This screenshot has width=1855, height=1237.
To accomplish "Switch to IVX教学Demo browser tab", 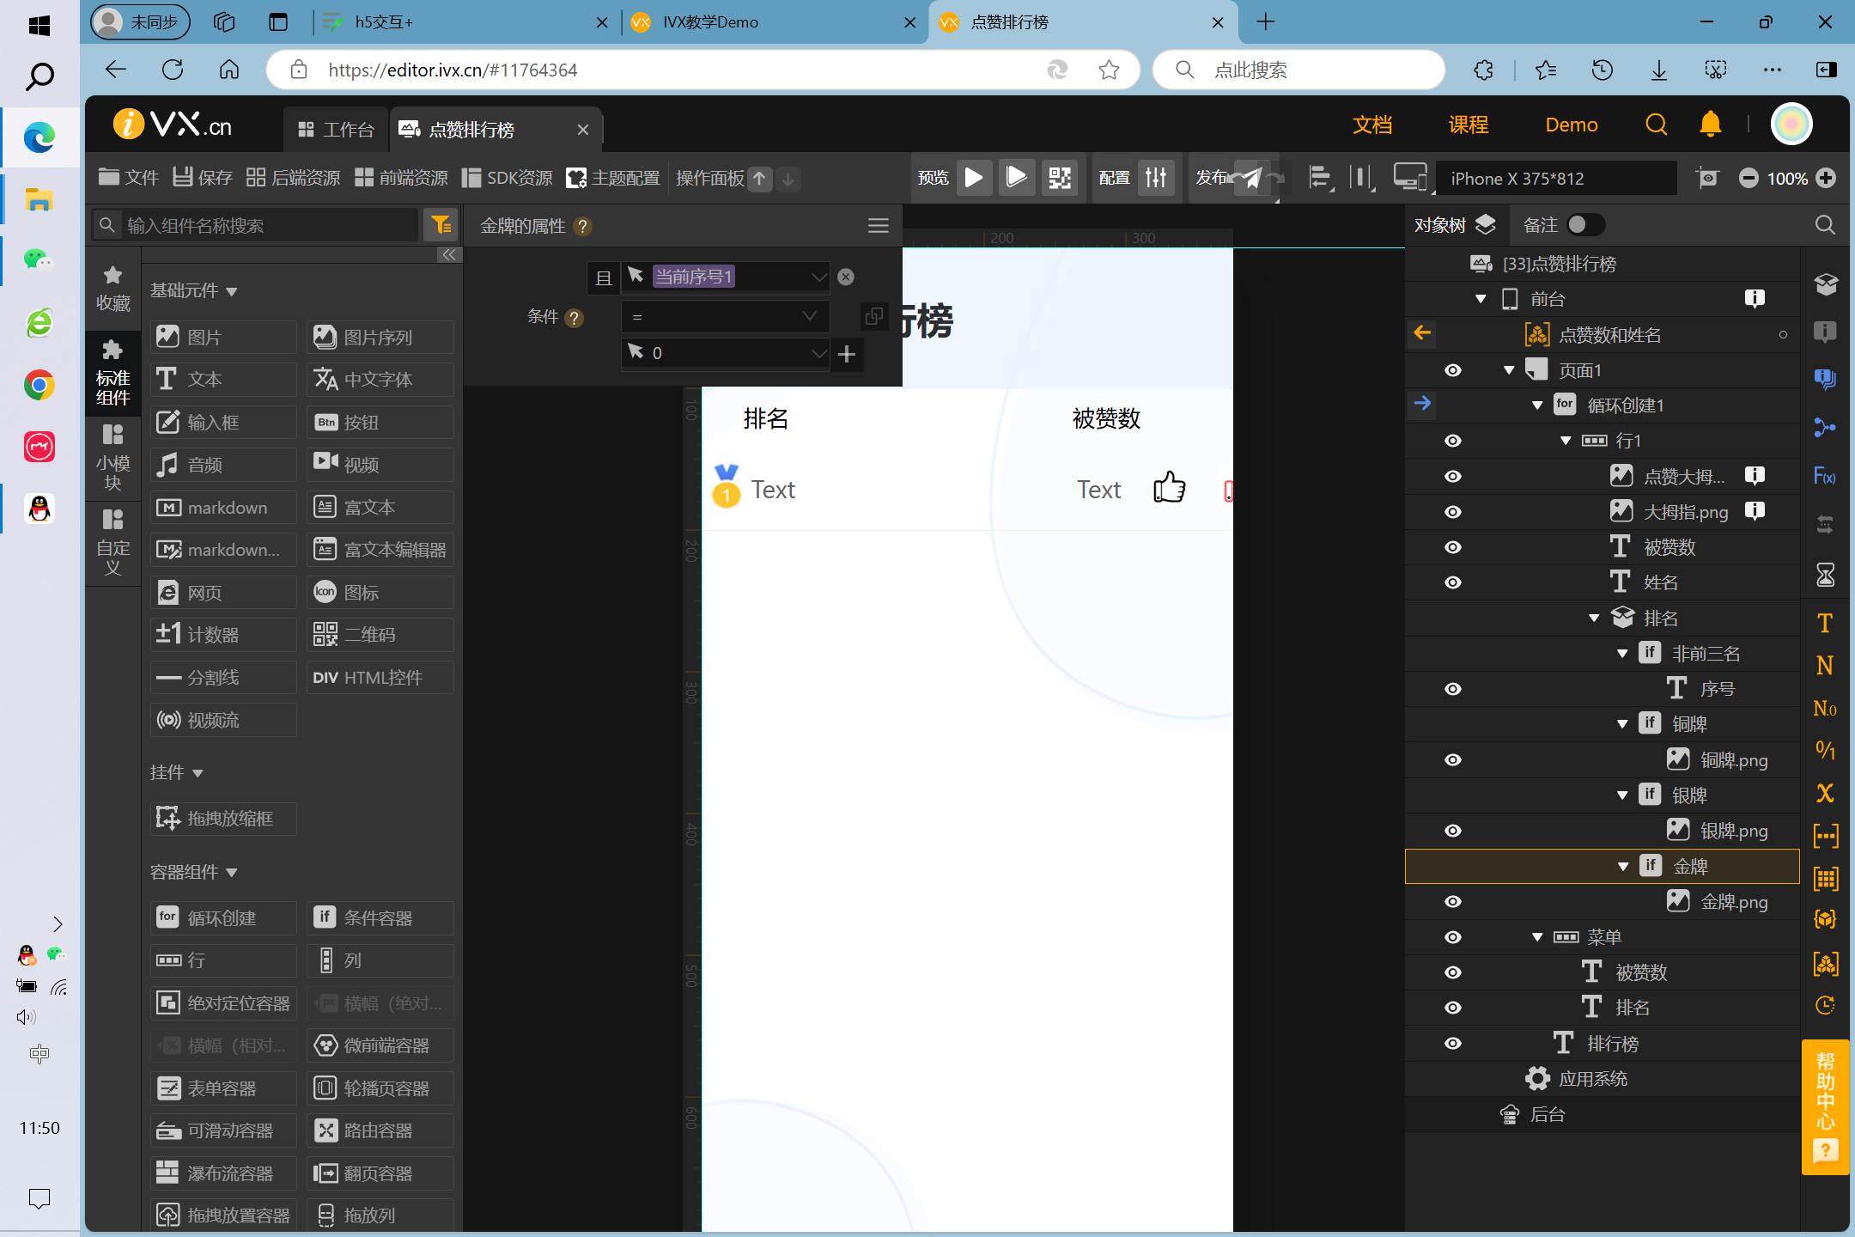I will point(773,22).
